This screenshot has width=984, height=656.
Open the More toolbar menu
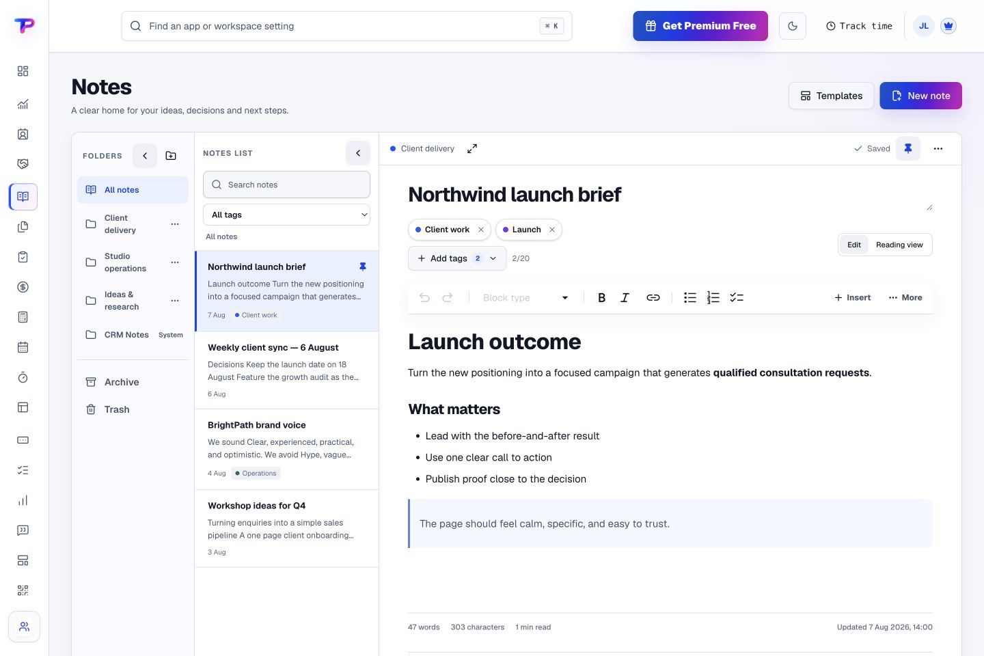coord(905,297)
